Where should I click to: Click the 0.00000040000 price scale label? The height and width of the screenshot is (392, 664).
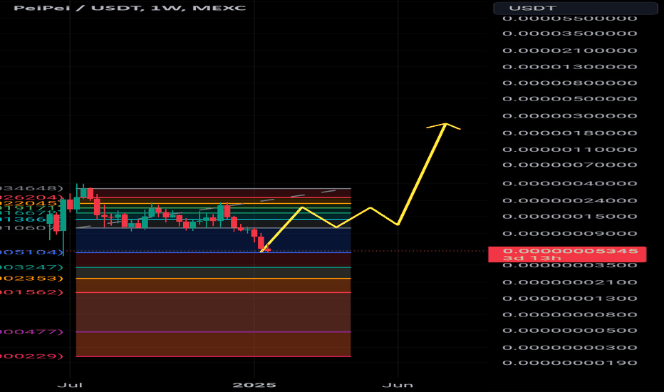click(x=569, y=183)
